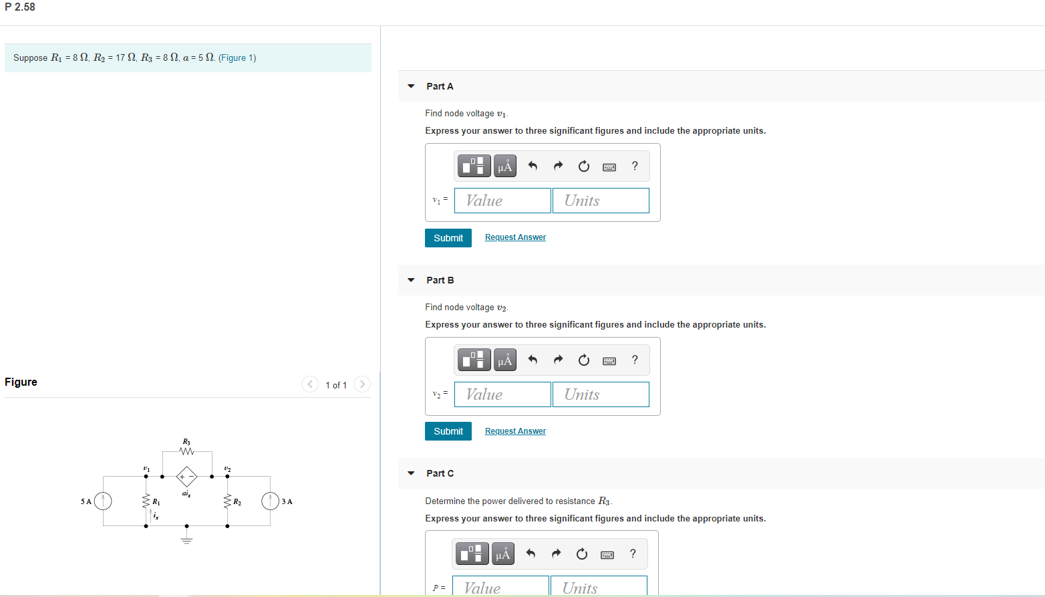Undo last entry in Part B
1045x597 pixels.
click(533, 360)
